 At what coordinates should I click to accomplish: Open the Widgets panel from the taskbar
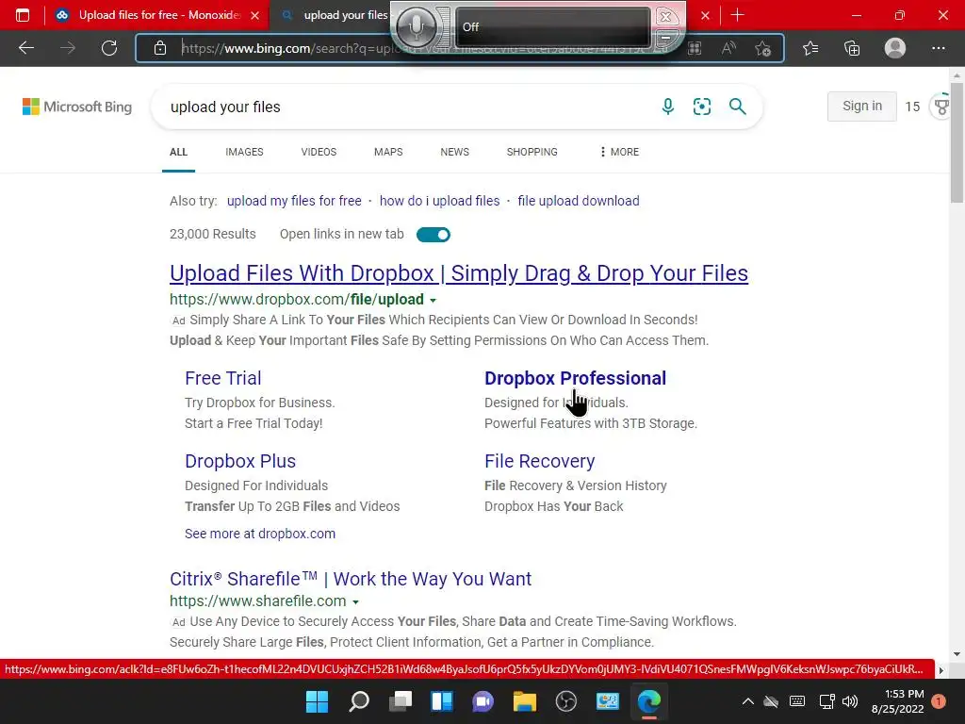442,701
